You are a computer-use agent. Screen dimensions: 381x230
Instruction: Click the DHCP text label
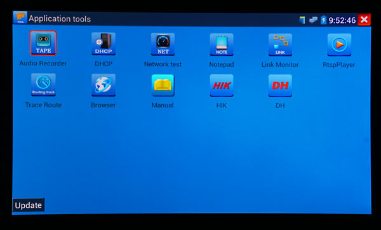click(104, 64)
